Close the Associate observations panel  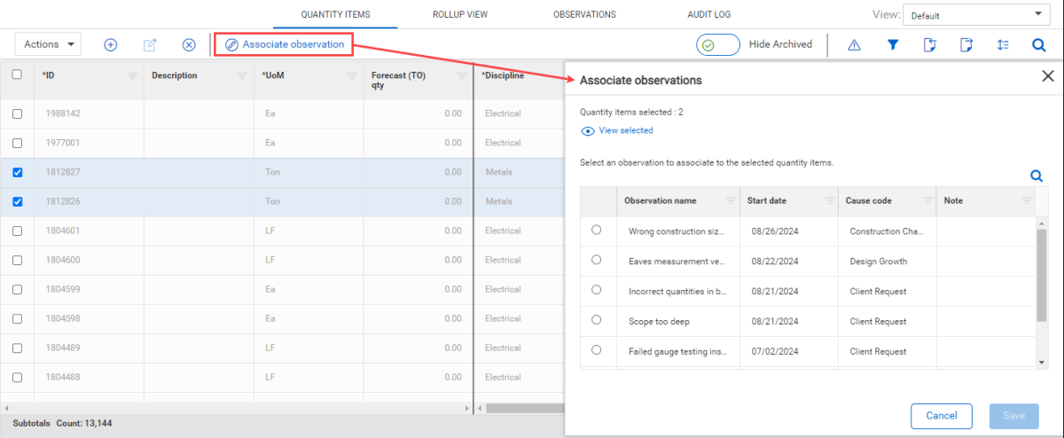click(1047, 77)
